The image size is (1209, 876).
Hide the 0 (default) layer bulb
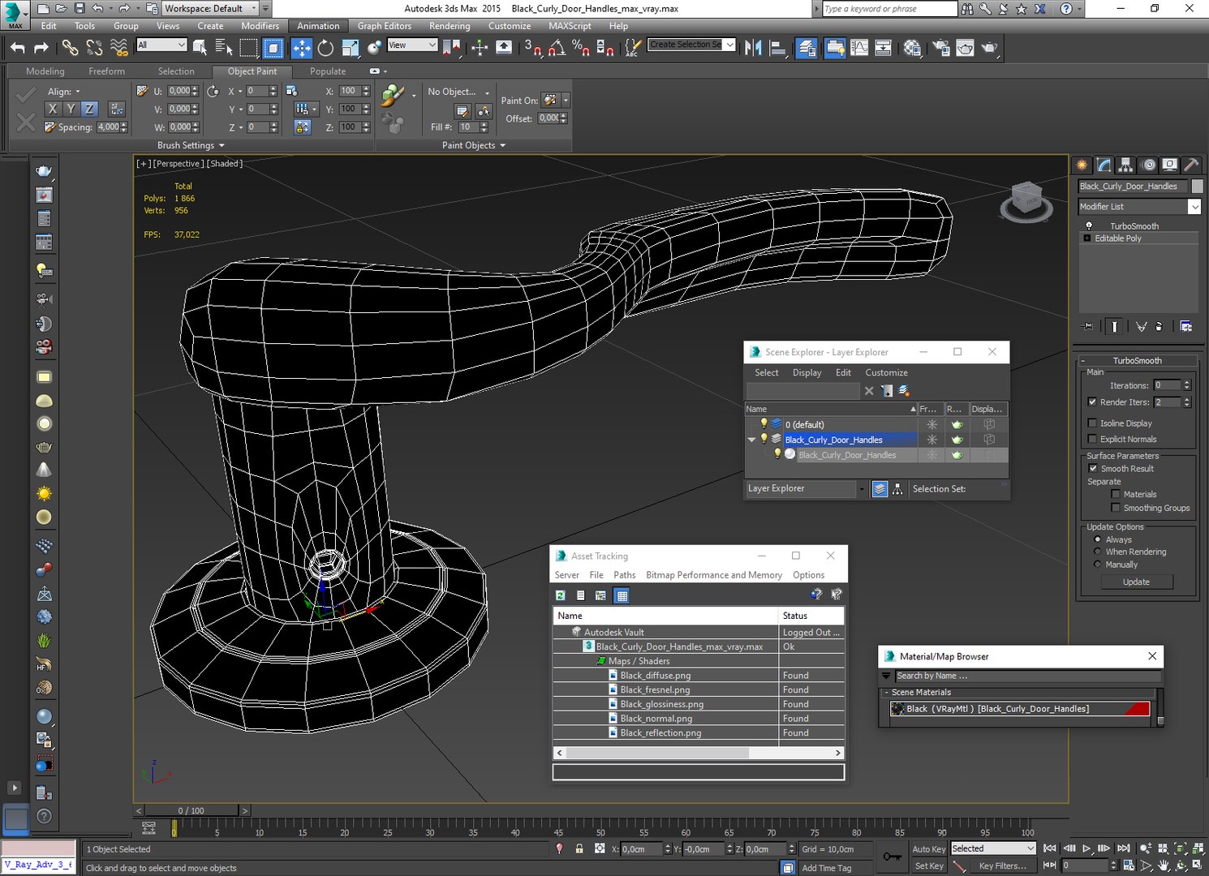coord(764,423)
